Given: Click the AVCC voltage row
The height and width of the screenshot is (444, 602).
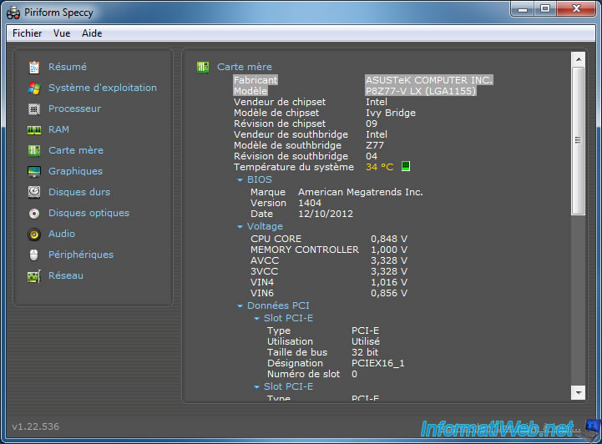Looking at the screenshot, I should tap(329, 260).
